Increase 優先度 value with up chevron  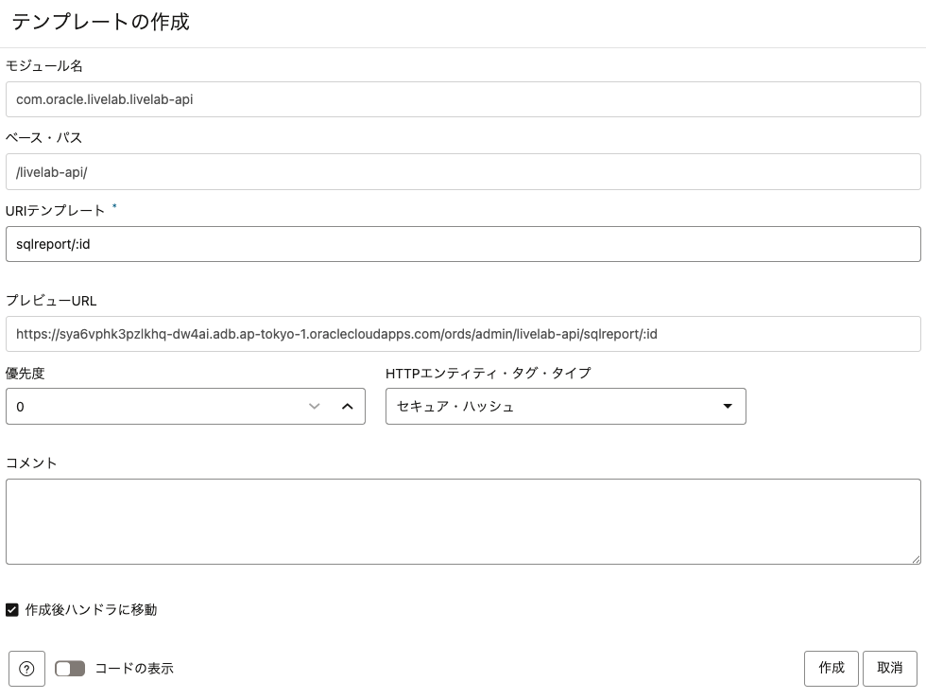pos(348,407)
